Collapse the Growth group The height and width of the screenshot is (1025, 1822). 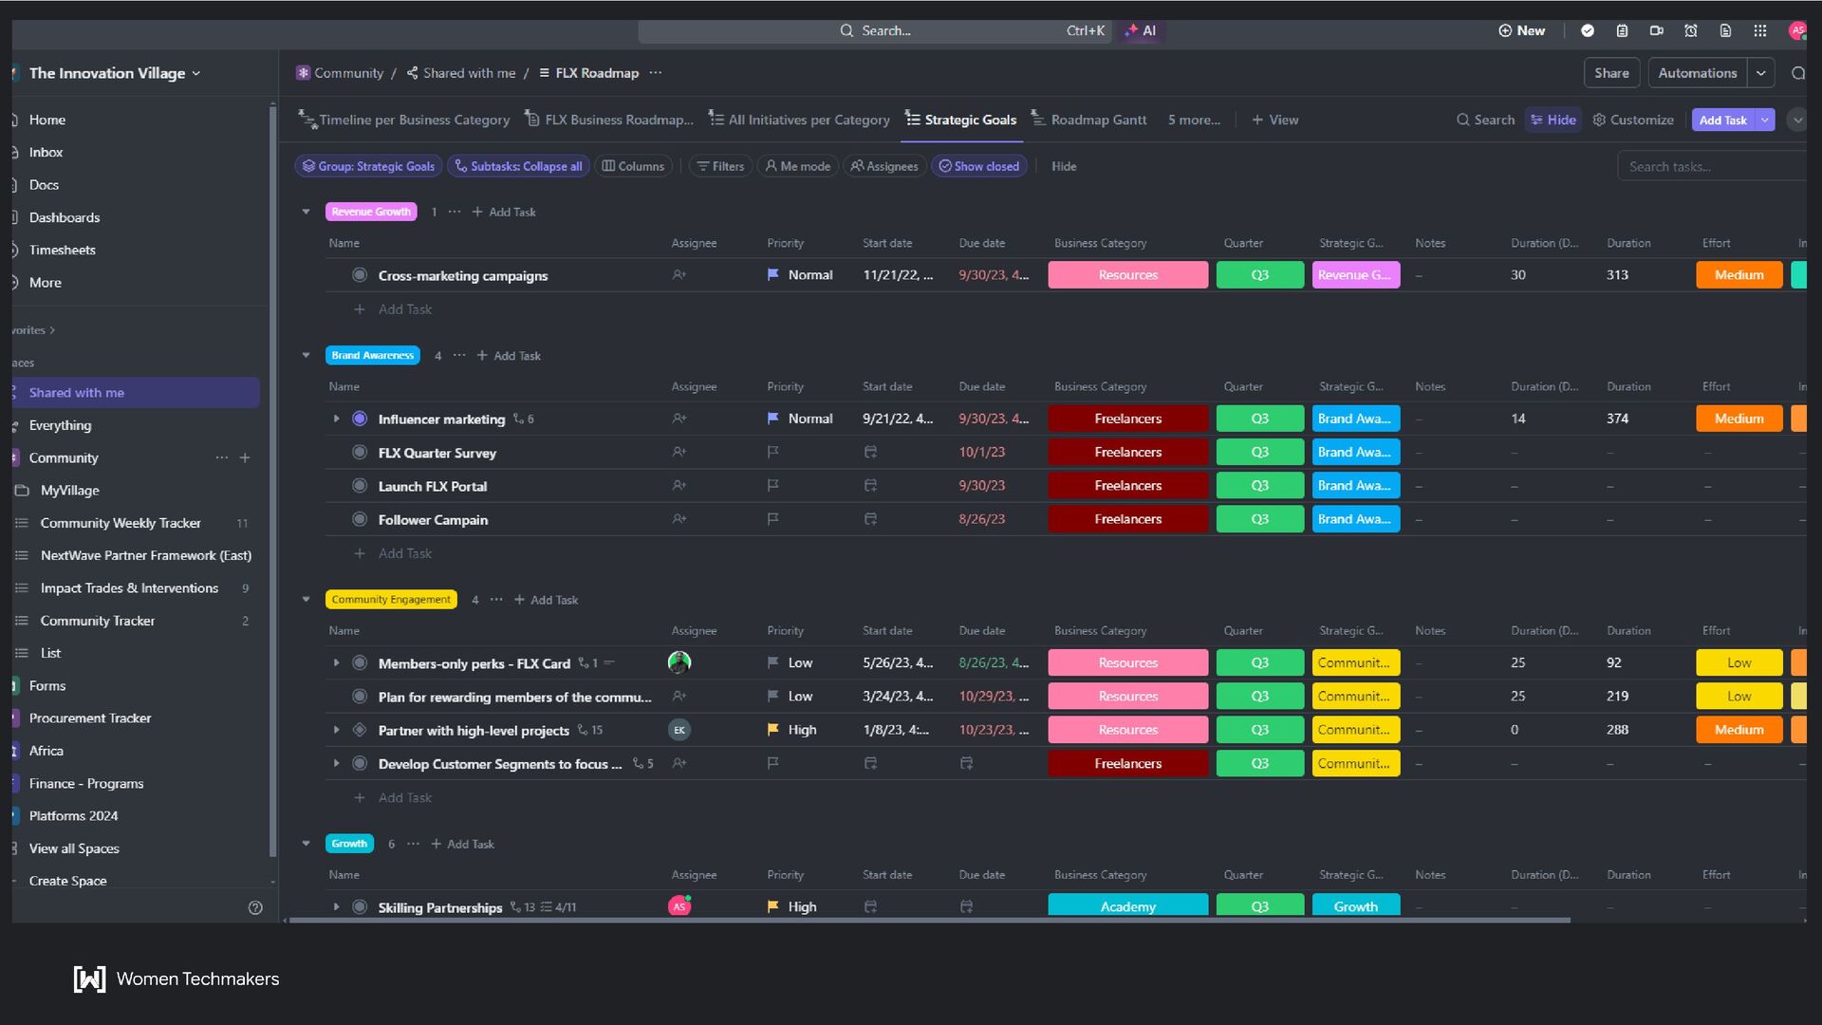tap(306, 844)
